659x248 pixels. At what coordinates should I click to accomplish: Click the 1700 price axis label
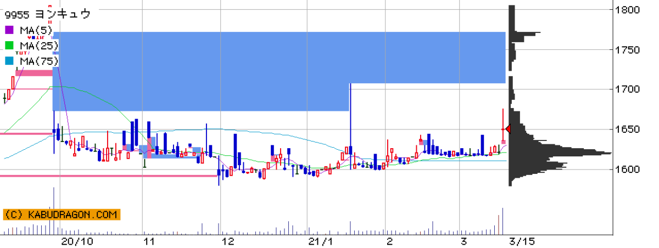coord(627,89)
